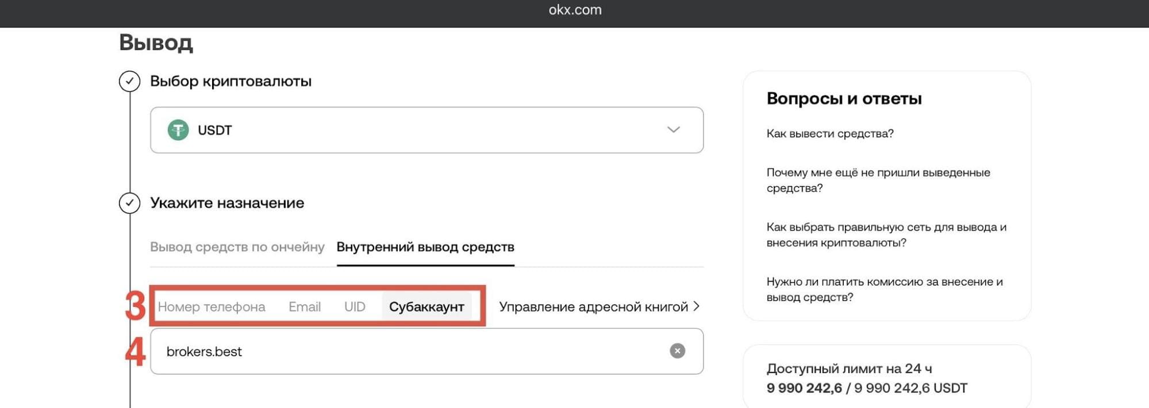Clear the brokers.best recipient field
This screenshot has width=1149, height=408.
[677, 351]
